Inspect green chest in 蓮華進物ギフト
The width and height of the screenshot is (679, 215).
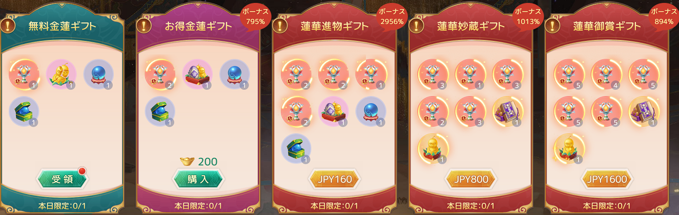[x=297, y=148]
